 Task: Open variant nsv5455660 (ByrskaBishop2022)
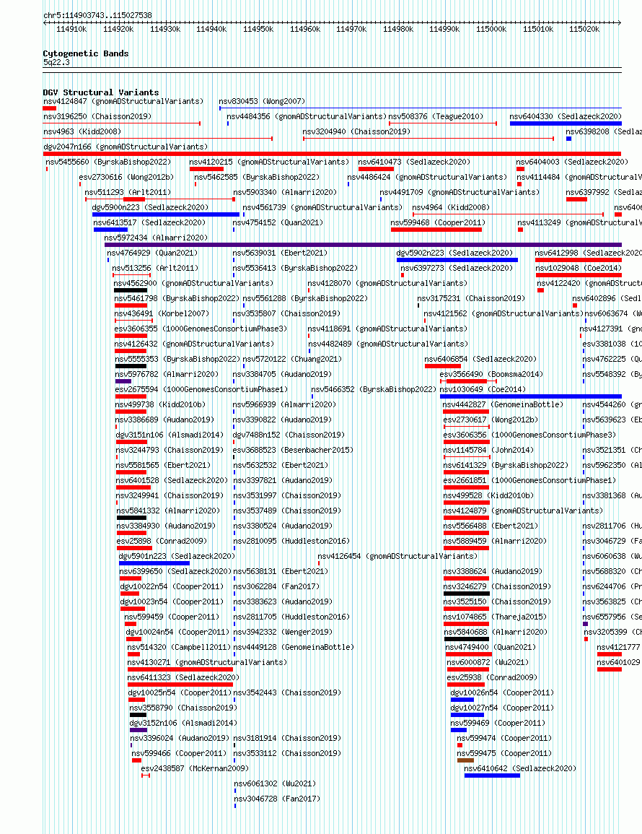[108, 162]
